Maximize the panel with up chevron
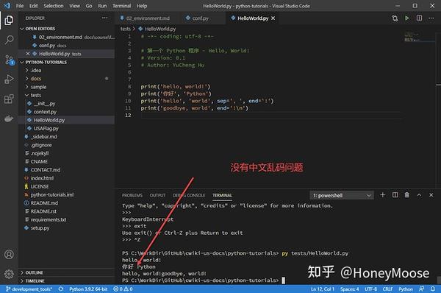 point(419,195)
